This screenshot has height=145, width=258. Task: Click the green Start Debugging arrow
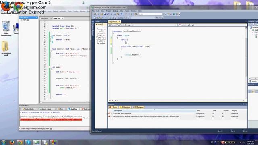point(132,14)
